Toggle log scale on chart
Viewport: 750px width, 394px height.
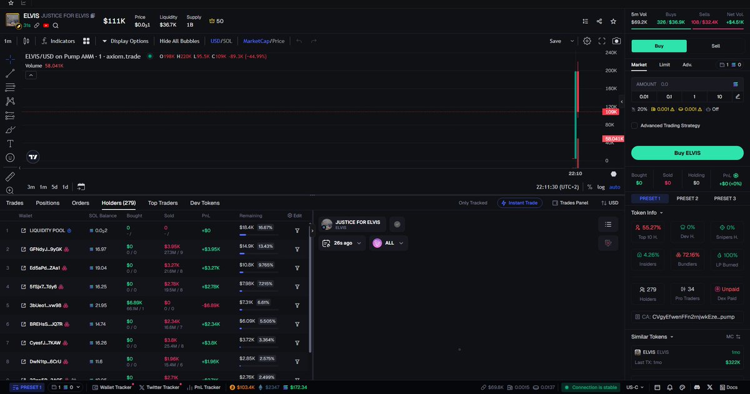click(x=601, y=187)
